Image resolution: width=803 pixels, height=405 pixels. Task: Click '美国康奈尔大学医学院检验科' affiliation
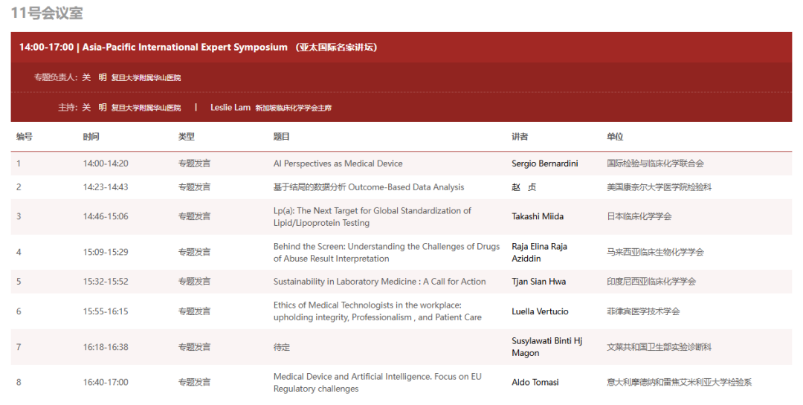(659, 187)
